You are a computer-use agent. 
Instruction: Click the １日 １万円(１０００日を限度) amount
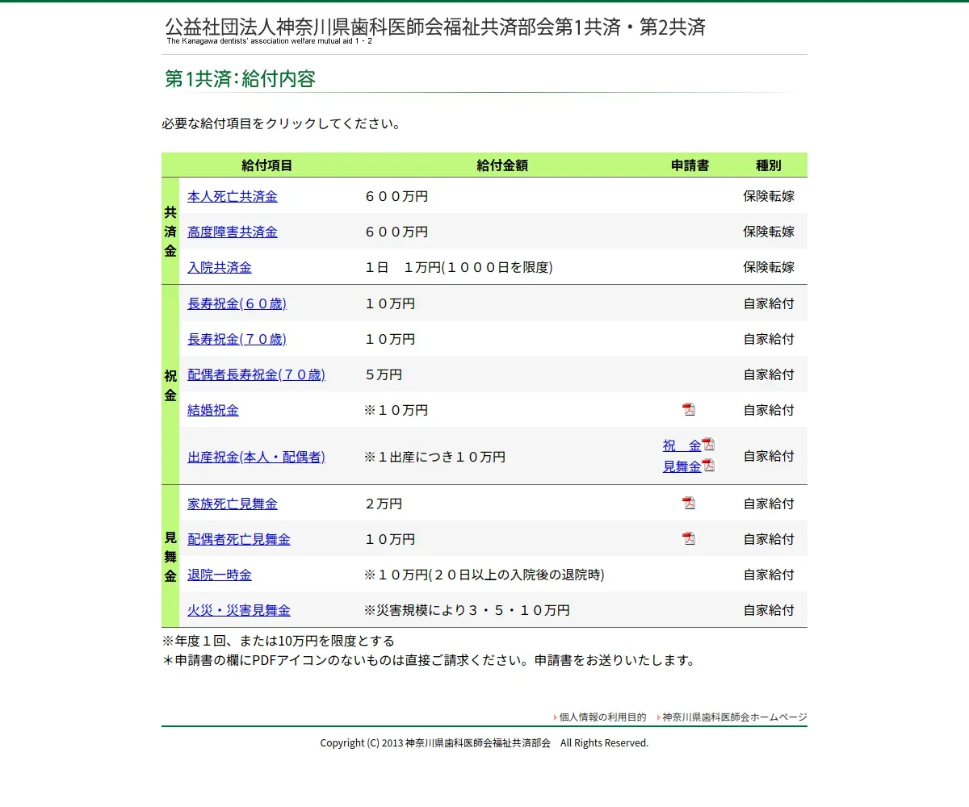tap(459, 267)
